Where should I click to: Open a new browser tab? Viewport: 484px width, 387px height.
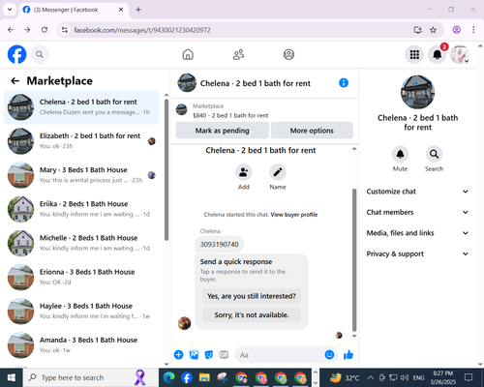tap(138, 10)
